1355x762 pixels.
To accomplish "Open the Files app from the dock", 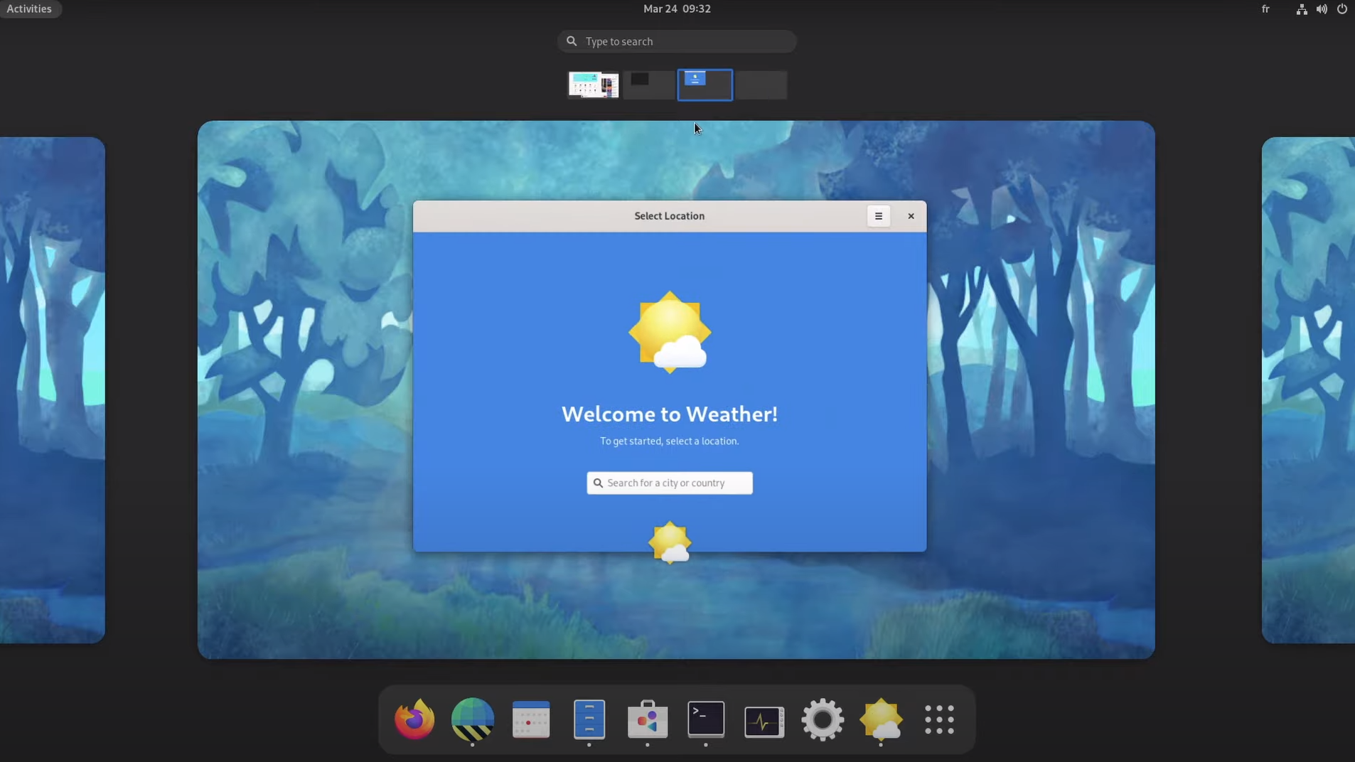I will coord(589,719).
